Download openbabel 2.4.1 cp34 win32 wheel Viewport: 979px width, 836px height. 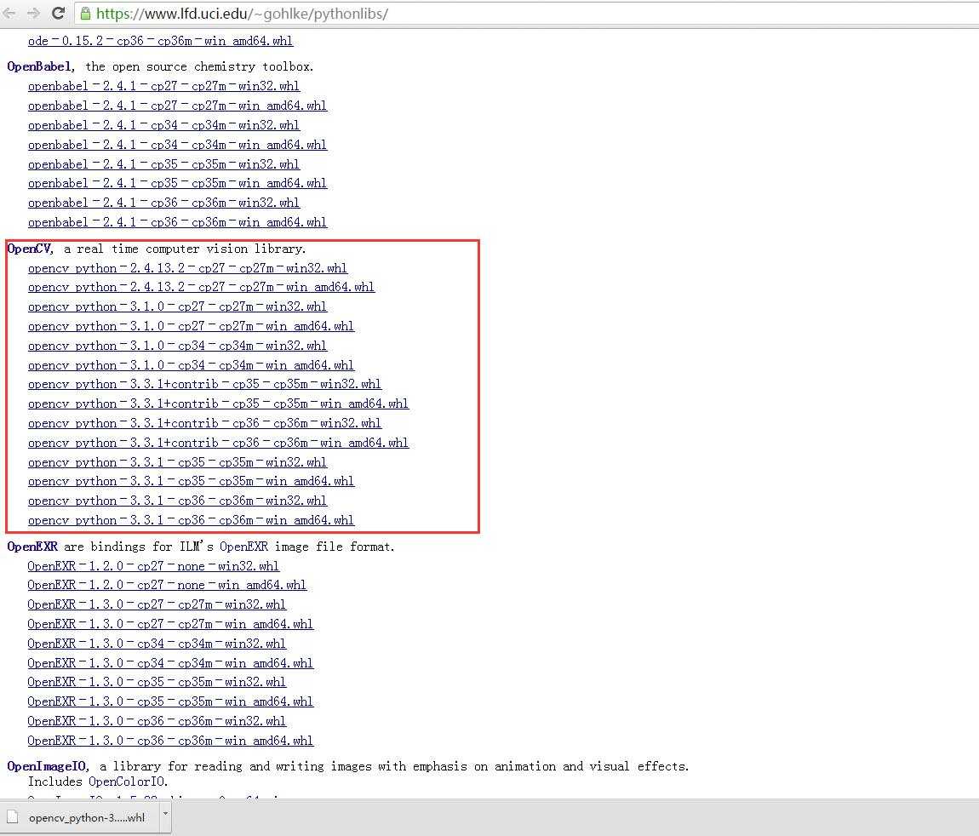pos(163,125)
